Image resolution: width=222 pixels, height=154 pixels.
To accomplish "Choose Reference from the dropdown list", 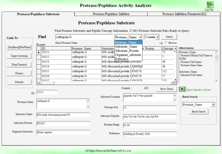I will click(128, 59).
